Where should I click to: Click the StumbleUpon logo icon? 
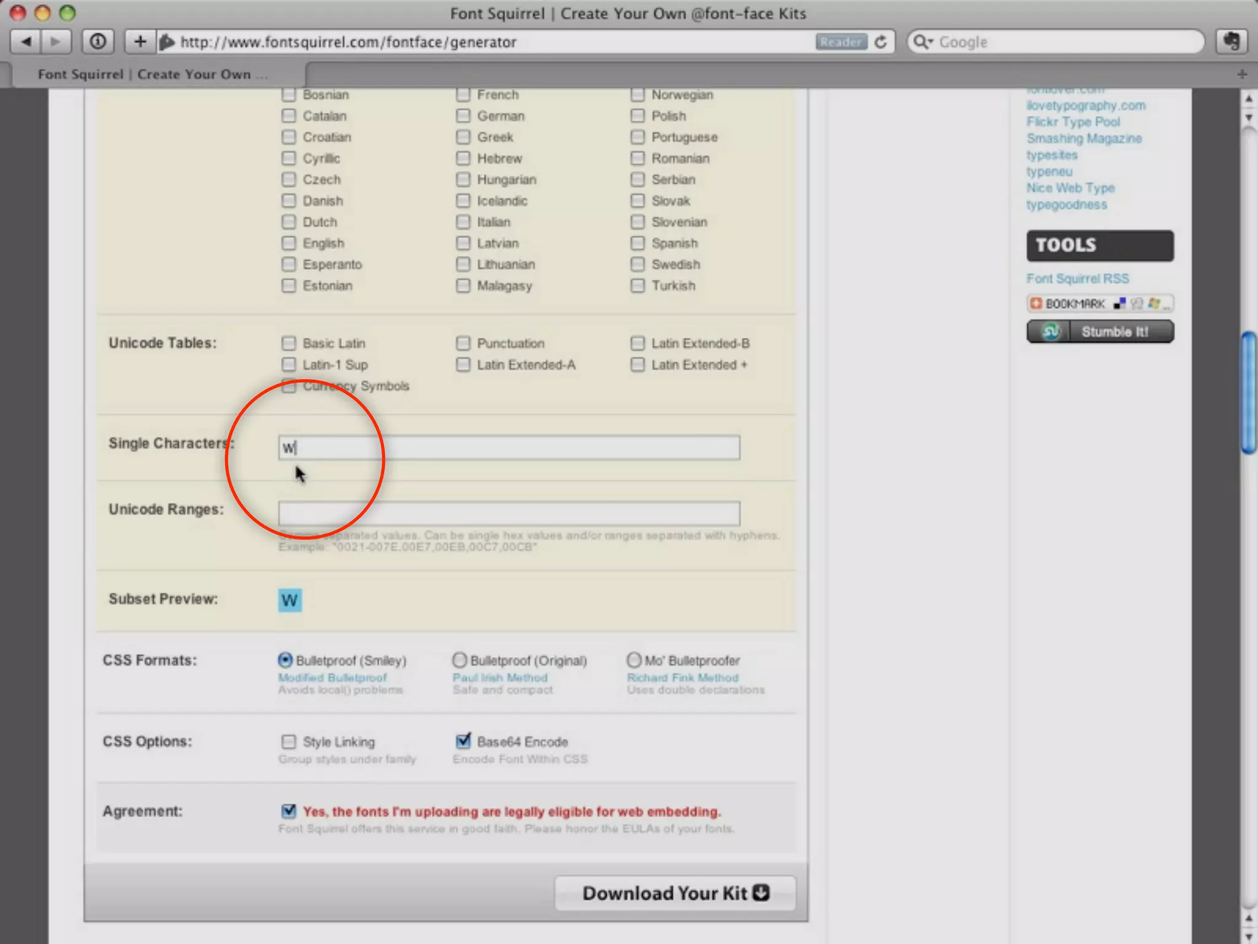coord(1050,332)
